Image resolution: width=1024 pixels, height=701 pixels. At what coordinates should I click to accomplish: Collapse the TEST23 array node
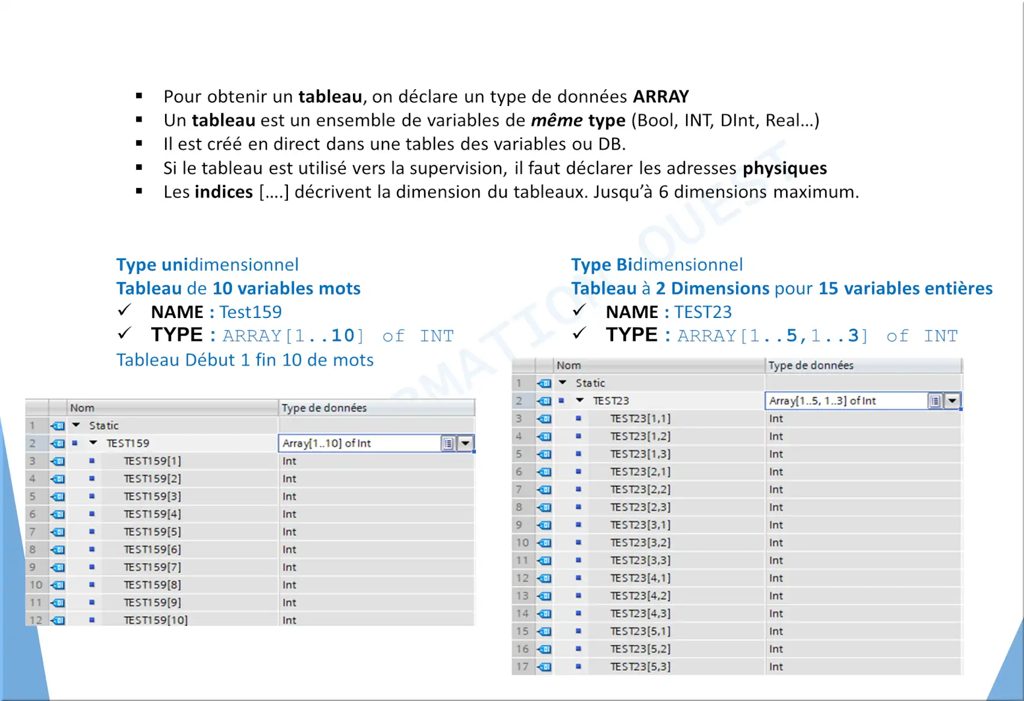coord(580,400)
